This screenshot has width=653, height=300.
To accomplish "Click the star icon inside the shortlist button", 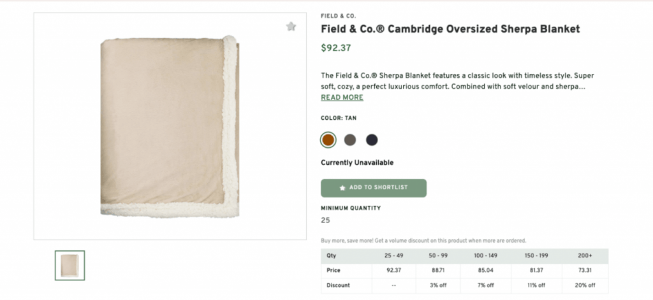I will pos(342,188).
